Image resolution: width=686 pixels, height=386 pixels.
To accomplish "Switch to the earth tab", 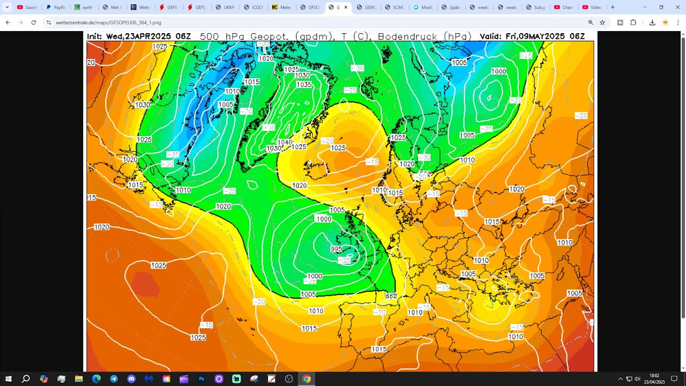I will coord(84,8).
